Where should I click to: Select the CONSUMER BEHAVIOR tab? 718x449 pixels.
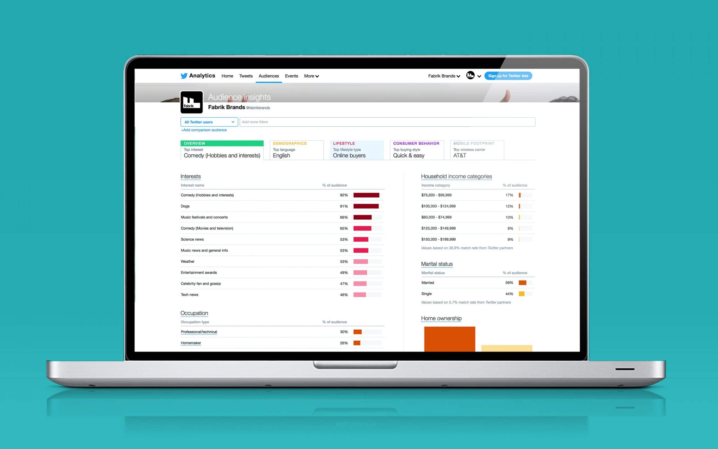(416, 143)
